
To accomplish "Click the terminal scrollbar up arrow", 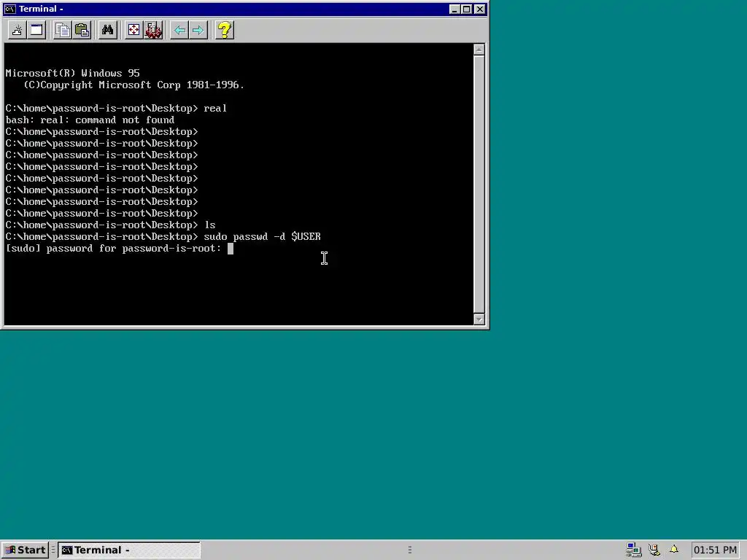I will tap(479, 50).
